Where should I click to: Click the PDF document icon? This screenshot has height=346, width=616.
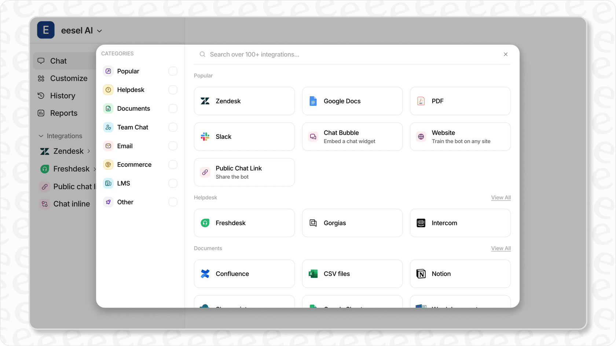[421, 101]
